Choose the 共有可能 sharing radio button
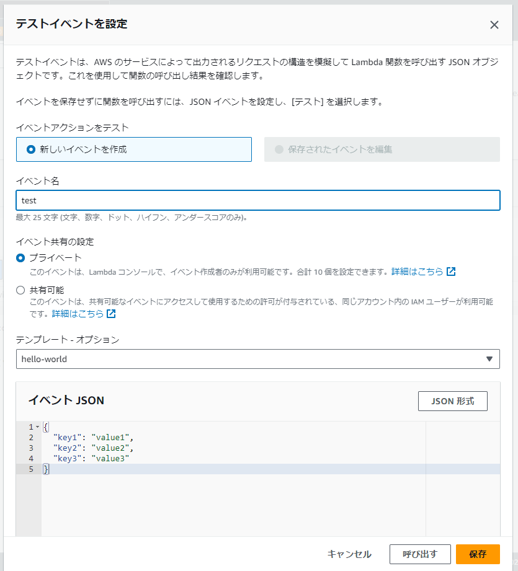Image resolution: width=518 pixels, height=571 pixels. tap(20, 290)
